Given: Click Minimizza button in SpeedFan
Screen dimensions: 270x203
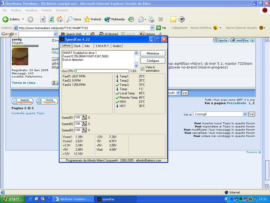Looking at the screenshot, I should coord(153,53).
